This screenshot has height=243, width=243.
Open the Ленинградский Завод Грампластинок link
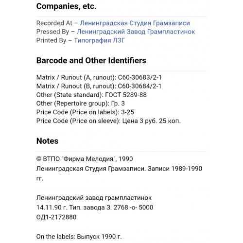tap(136, 32)
